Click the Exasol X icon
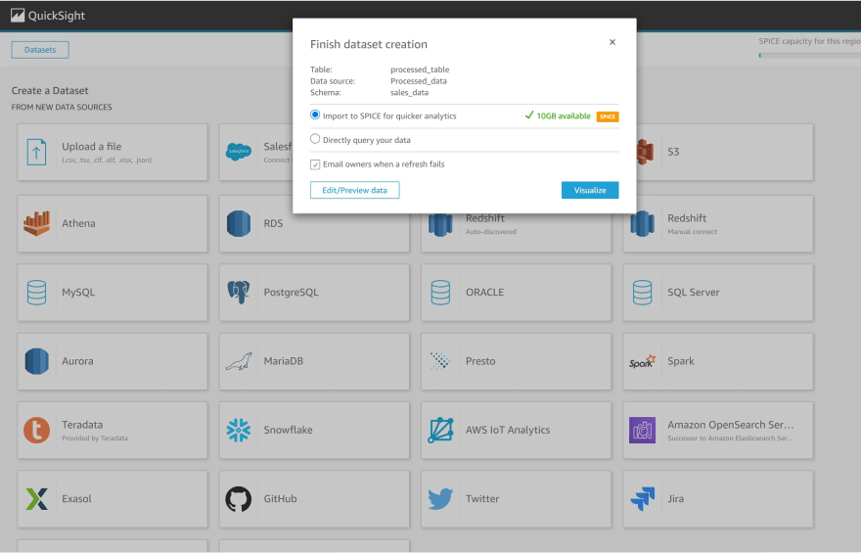The width and height of the screenshot is (861, 553). click(37, 499)
